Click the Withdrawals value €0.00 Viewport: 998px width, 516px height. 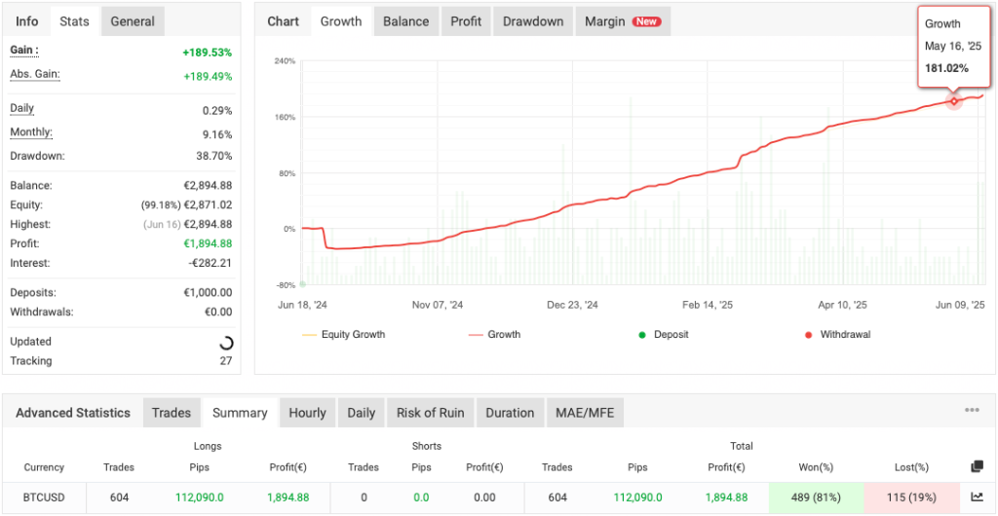click(219, 312)
